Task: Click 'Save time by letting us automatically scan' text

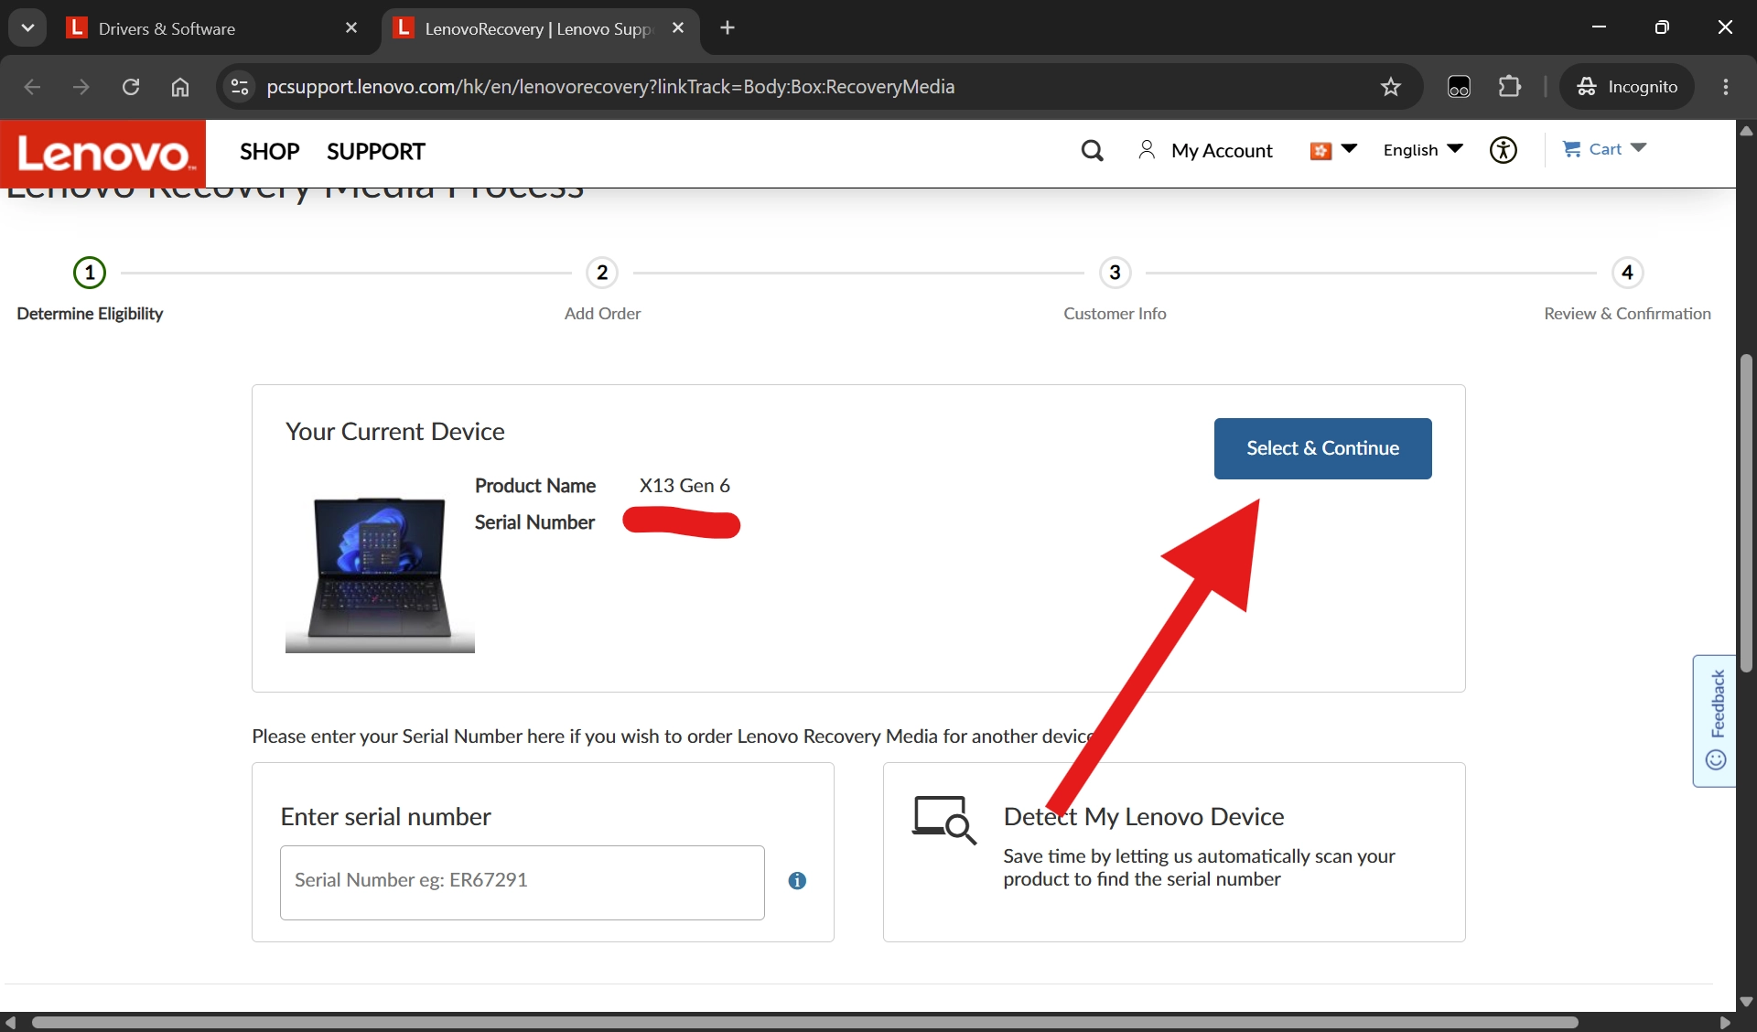Action: 1199,867
